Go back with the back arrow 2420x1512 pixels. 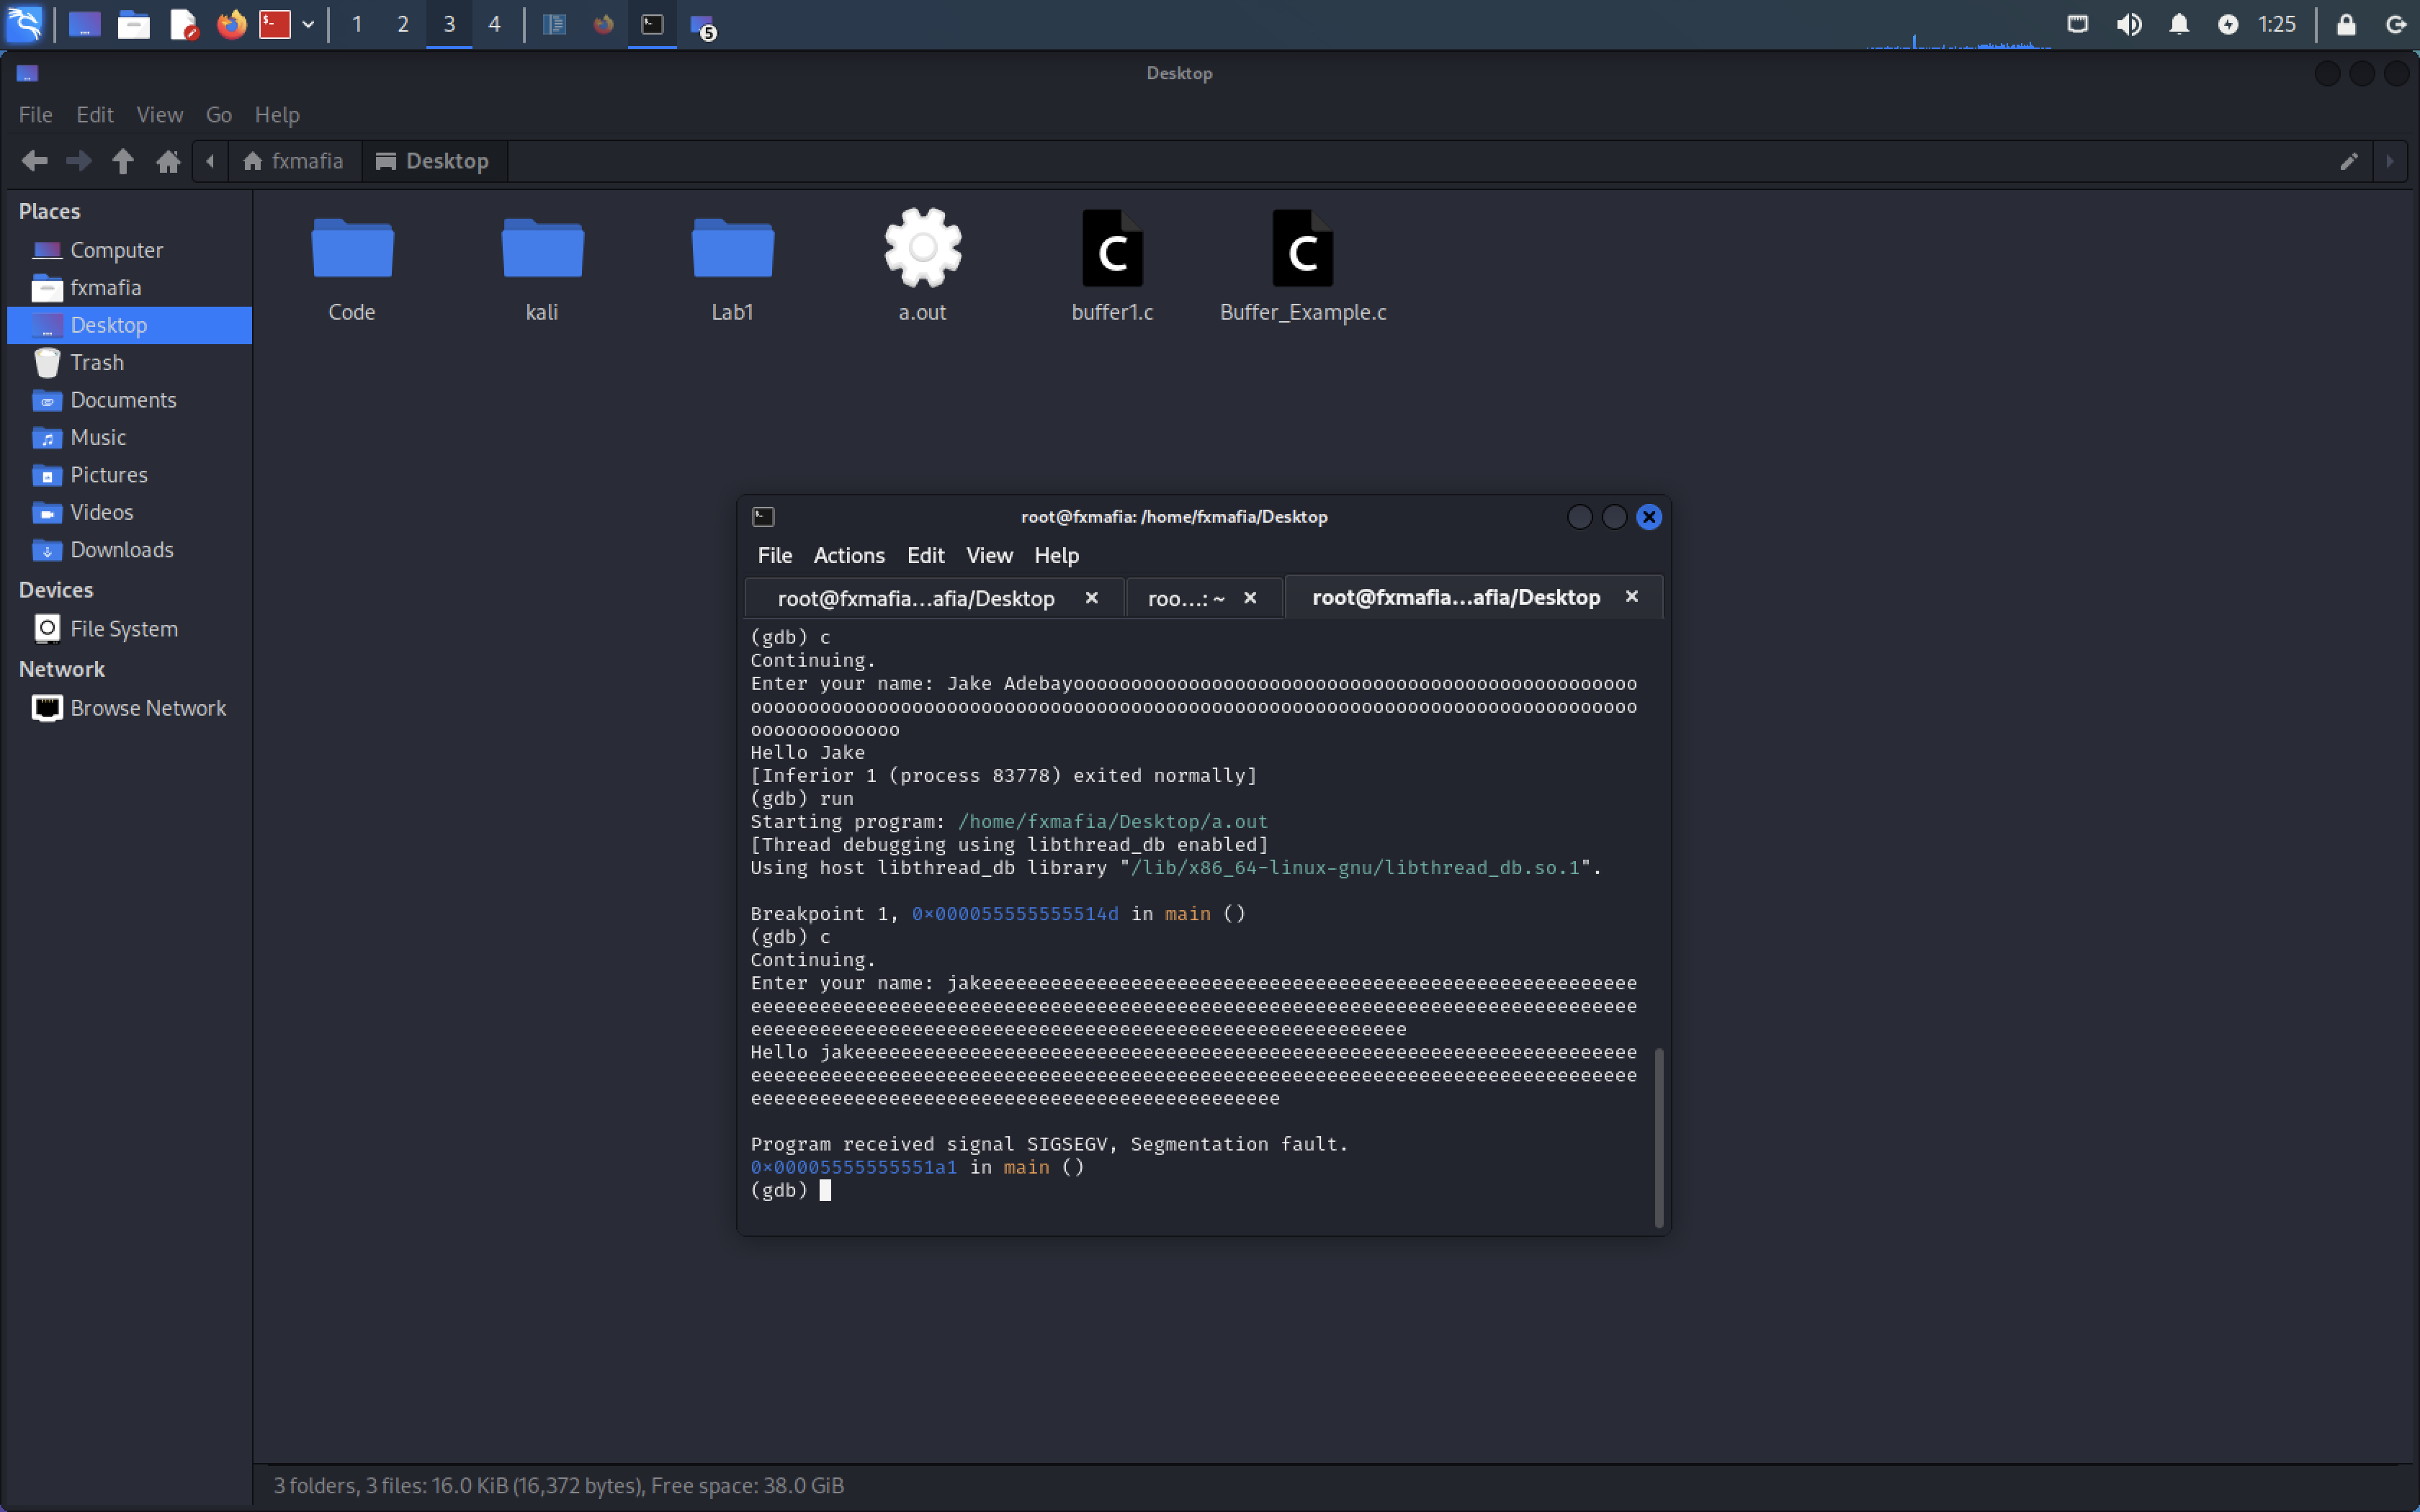(x=34, y=161)
